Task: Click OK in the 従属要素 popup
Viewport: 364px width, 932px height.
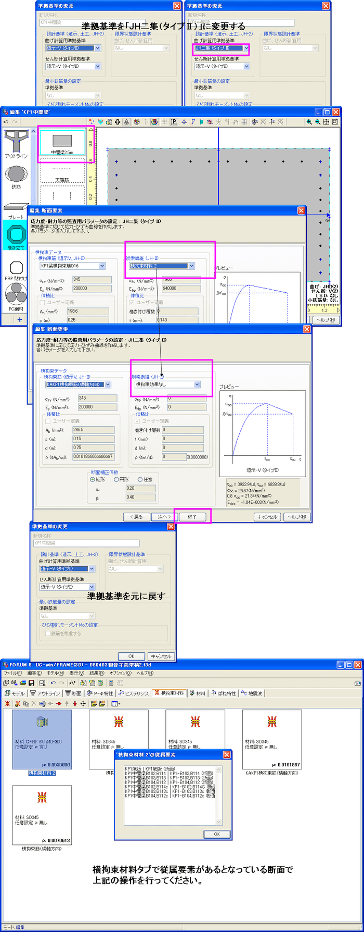Action: [x=217, y=834]
